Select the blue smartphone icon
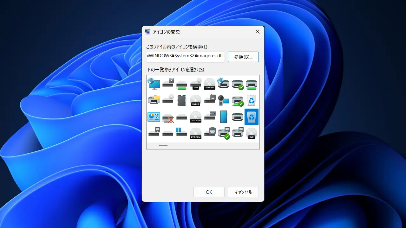Screen dimensions: 406x228 click(x=224, y=117)
